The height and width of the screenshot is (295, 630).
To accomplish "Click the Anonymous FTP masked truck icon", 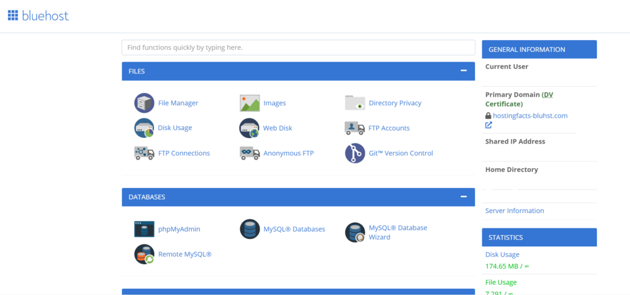I will coord(250,153).
